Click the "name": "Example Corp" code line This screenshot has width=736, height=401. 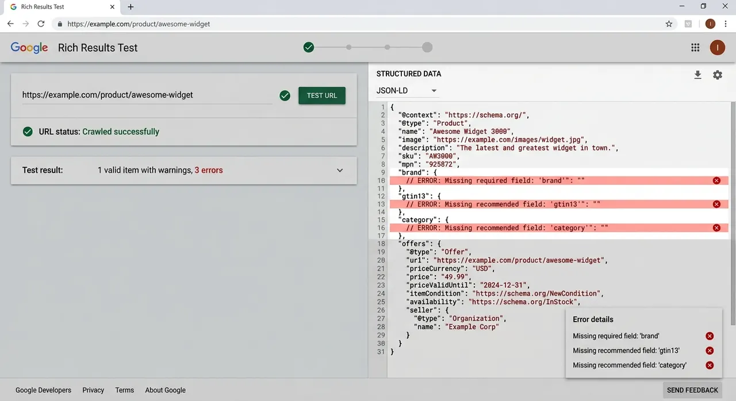click(457, 326)
